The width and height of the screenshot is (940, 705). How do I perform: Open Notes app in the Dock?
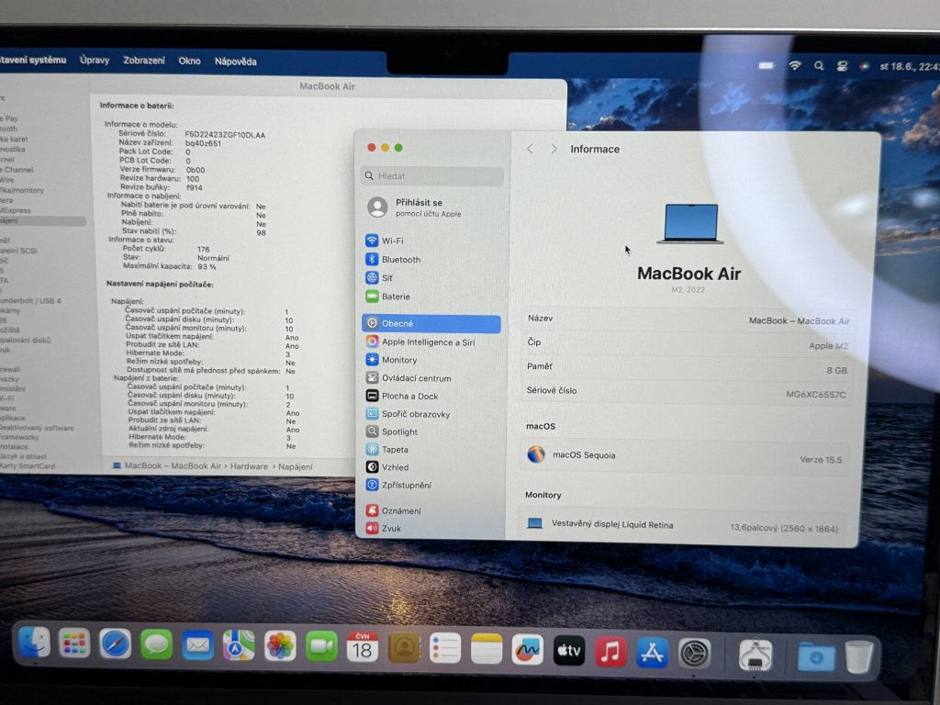point(487,649)
